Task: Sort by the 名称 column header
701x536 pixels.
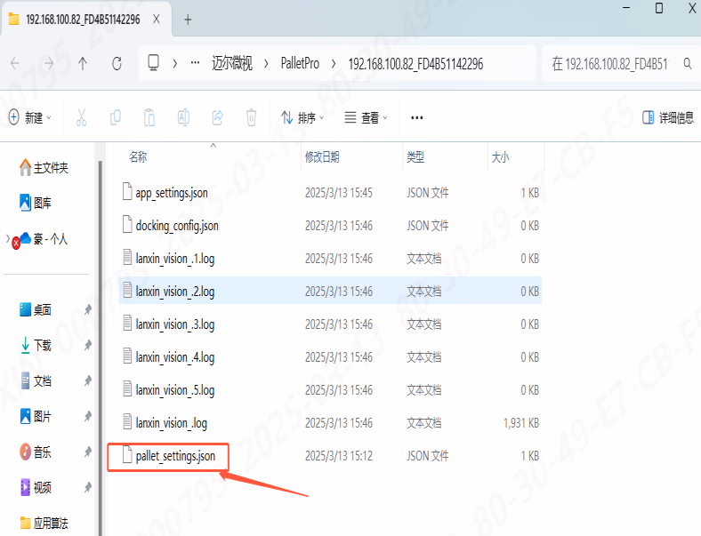Action: pyautogui.click(x=138, y=157)
